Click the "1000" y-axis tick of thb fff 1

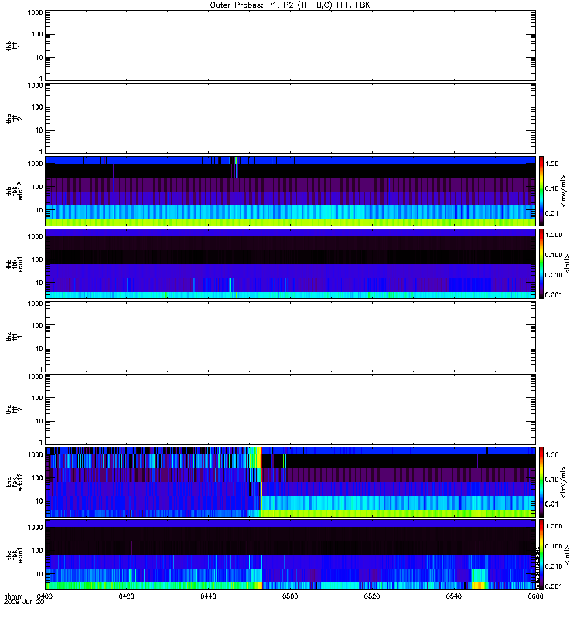35,12
